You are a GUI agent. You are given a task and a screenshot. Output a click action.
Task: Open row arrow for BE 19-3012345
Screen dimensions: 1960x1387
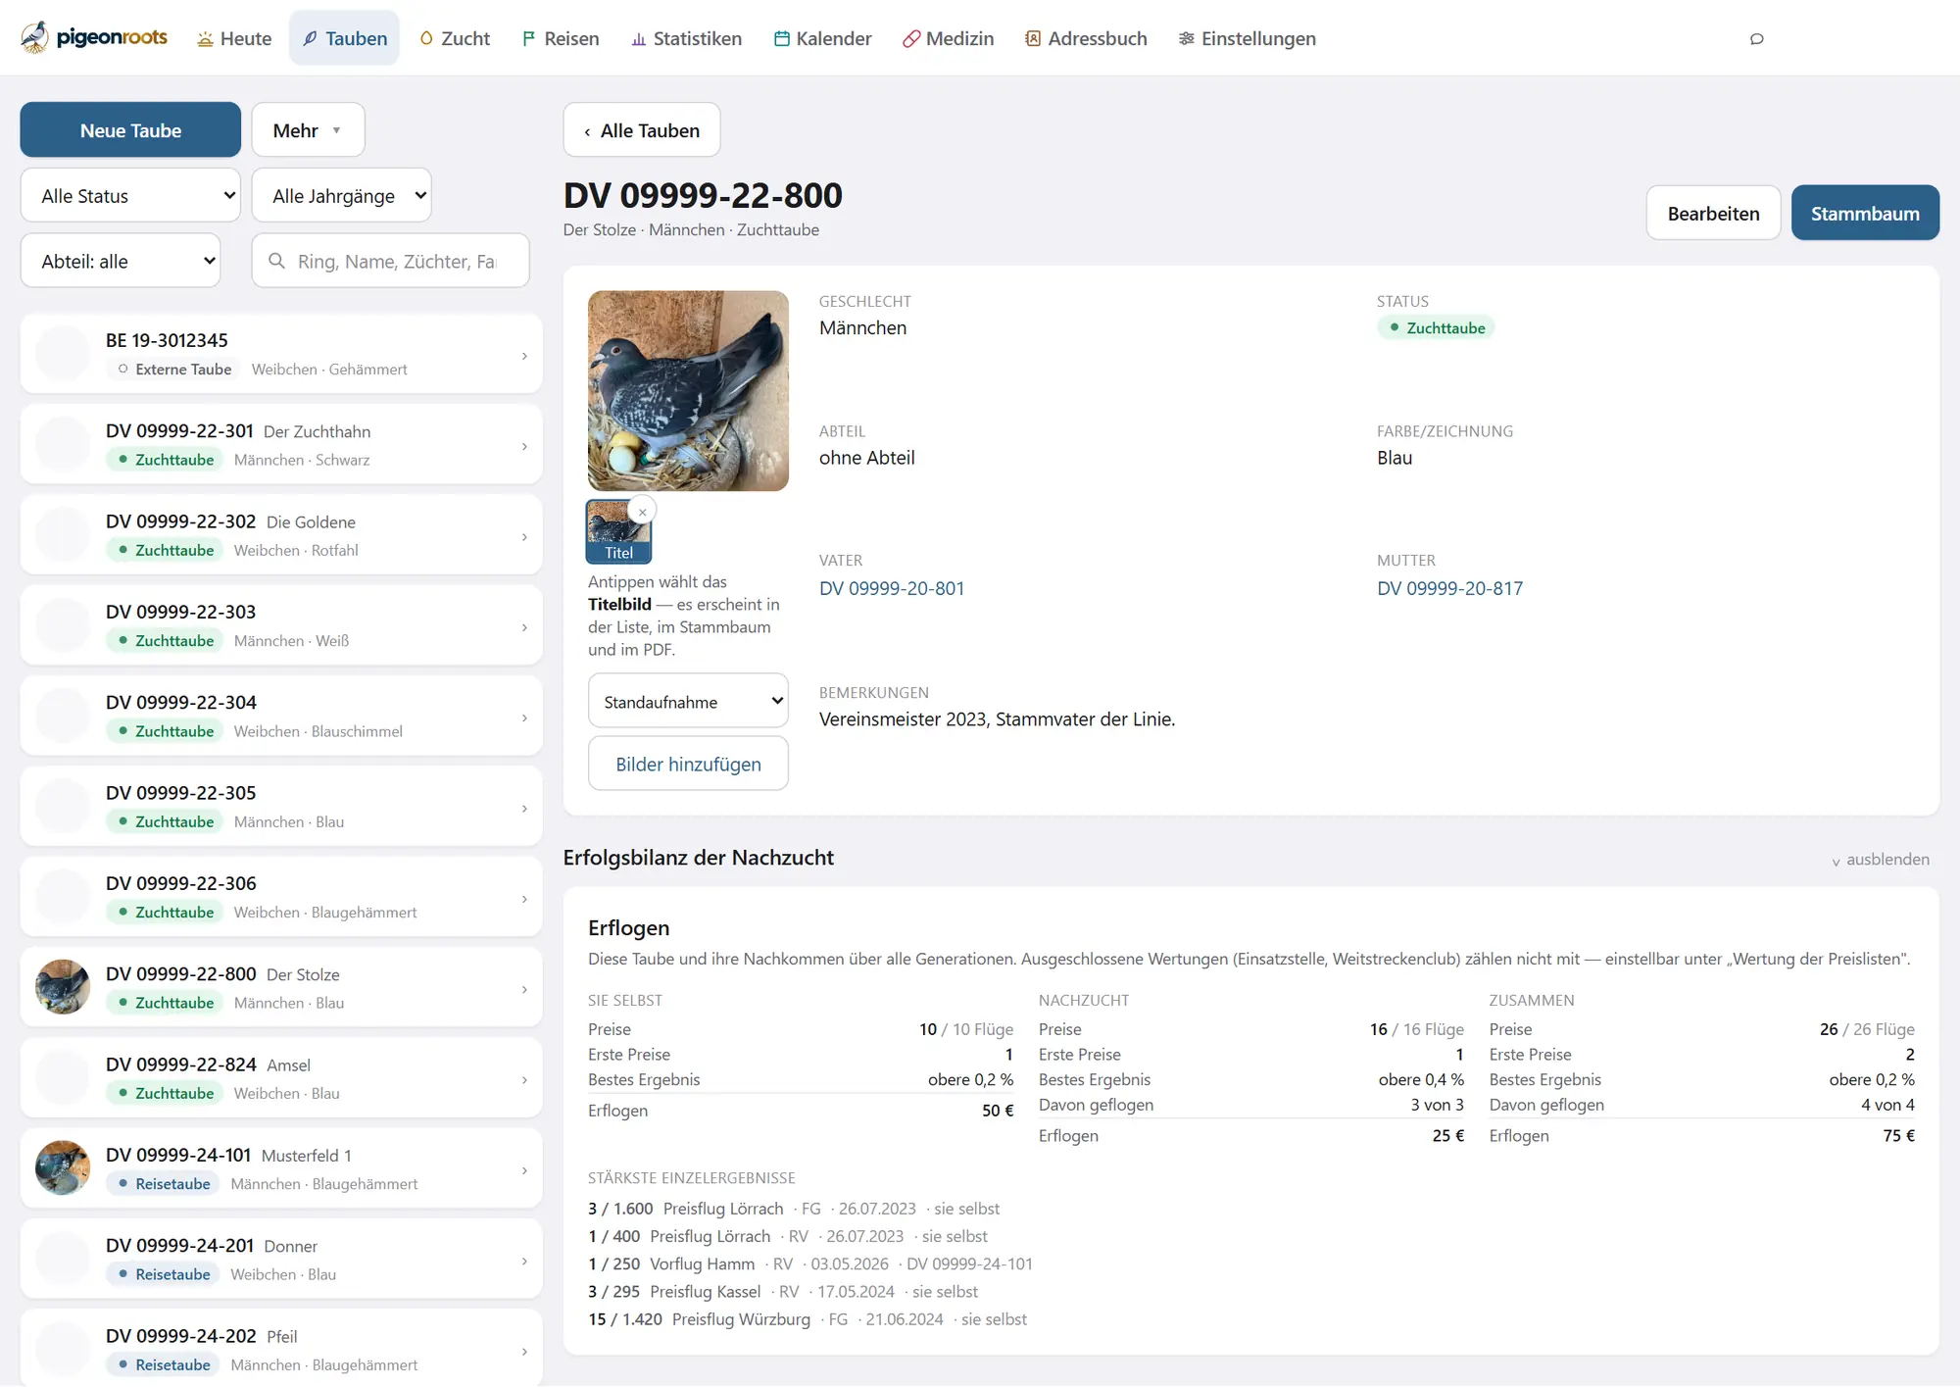524,356
